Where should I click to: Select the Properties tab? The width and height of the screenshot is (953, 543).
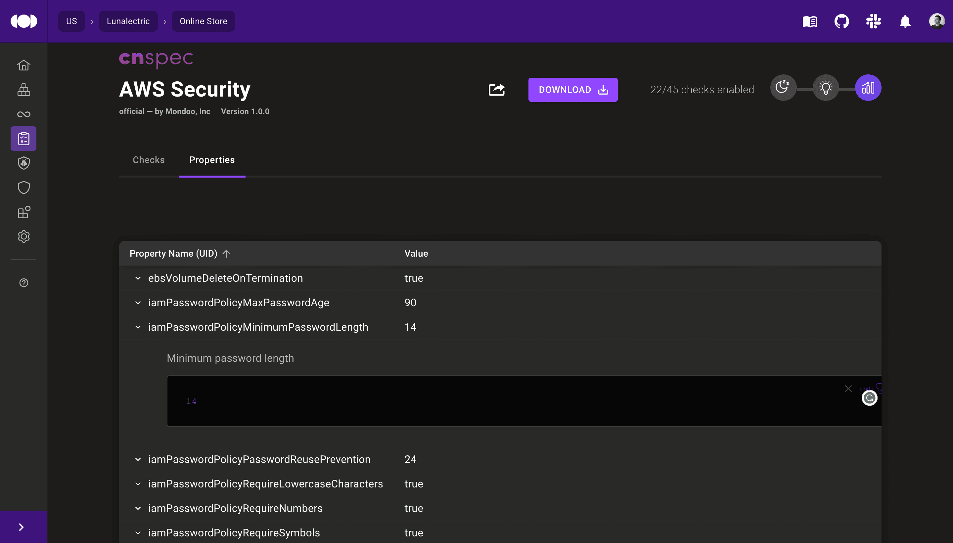coord(211,160)
